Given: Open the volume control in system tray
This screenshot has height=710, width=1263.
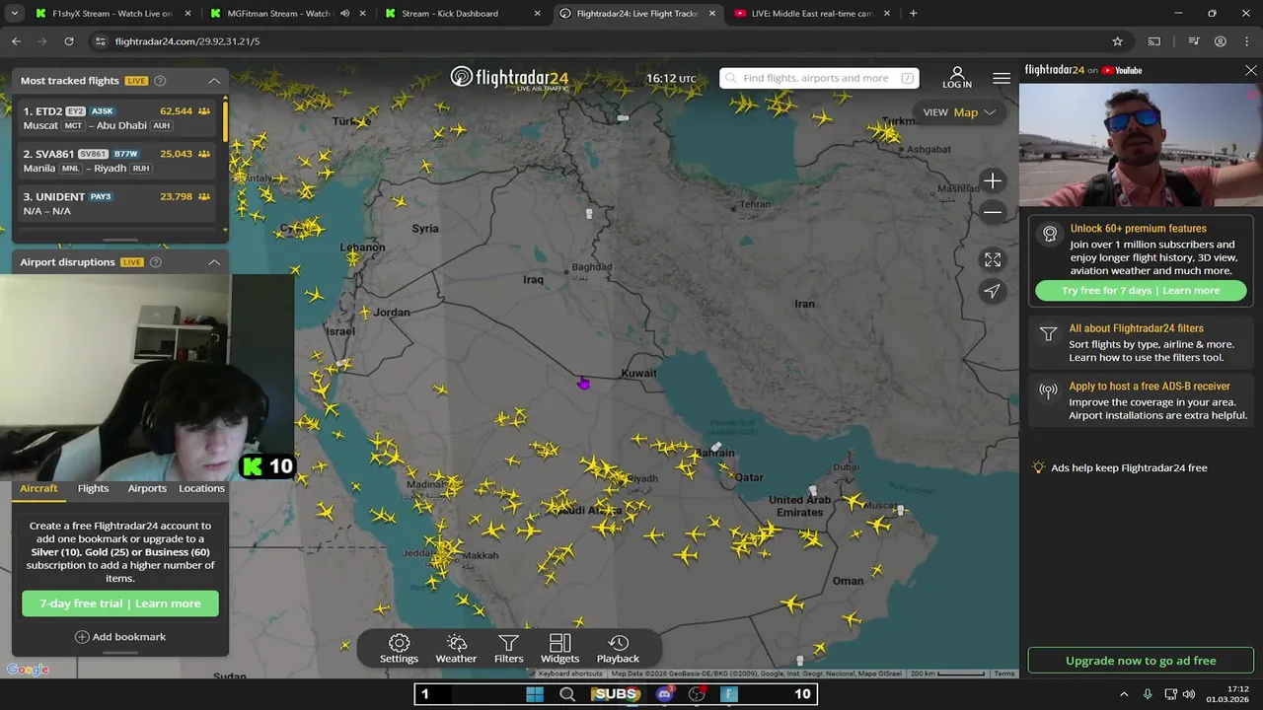Looking at the screenshot, I should 1188,694.
